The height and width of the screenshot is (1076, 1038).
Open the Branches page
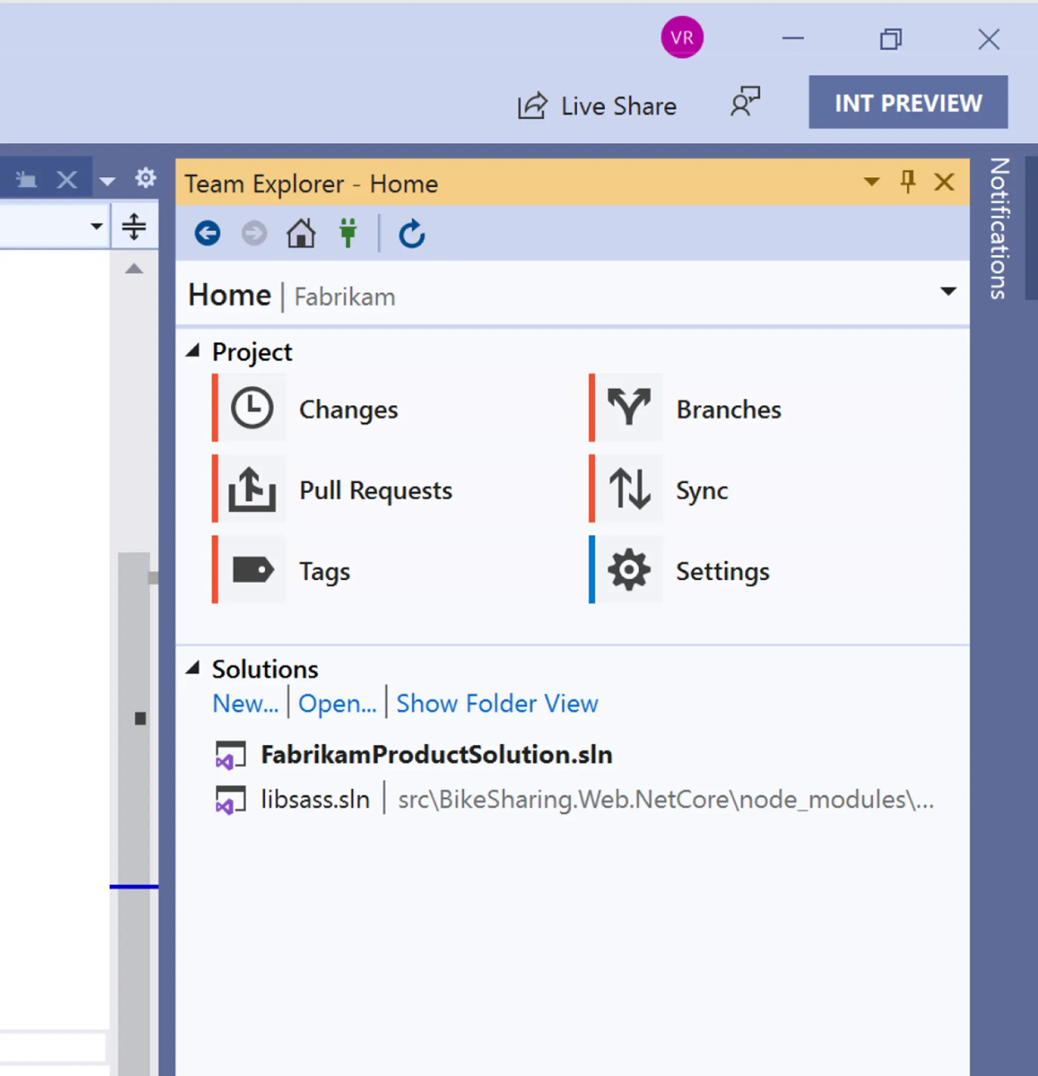729,409
